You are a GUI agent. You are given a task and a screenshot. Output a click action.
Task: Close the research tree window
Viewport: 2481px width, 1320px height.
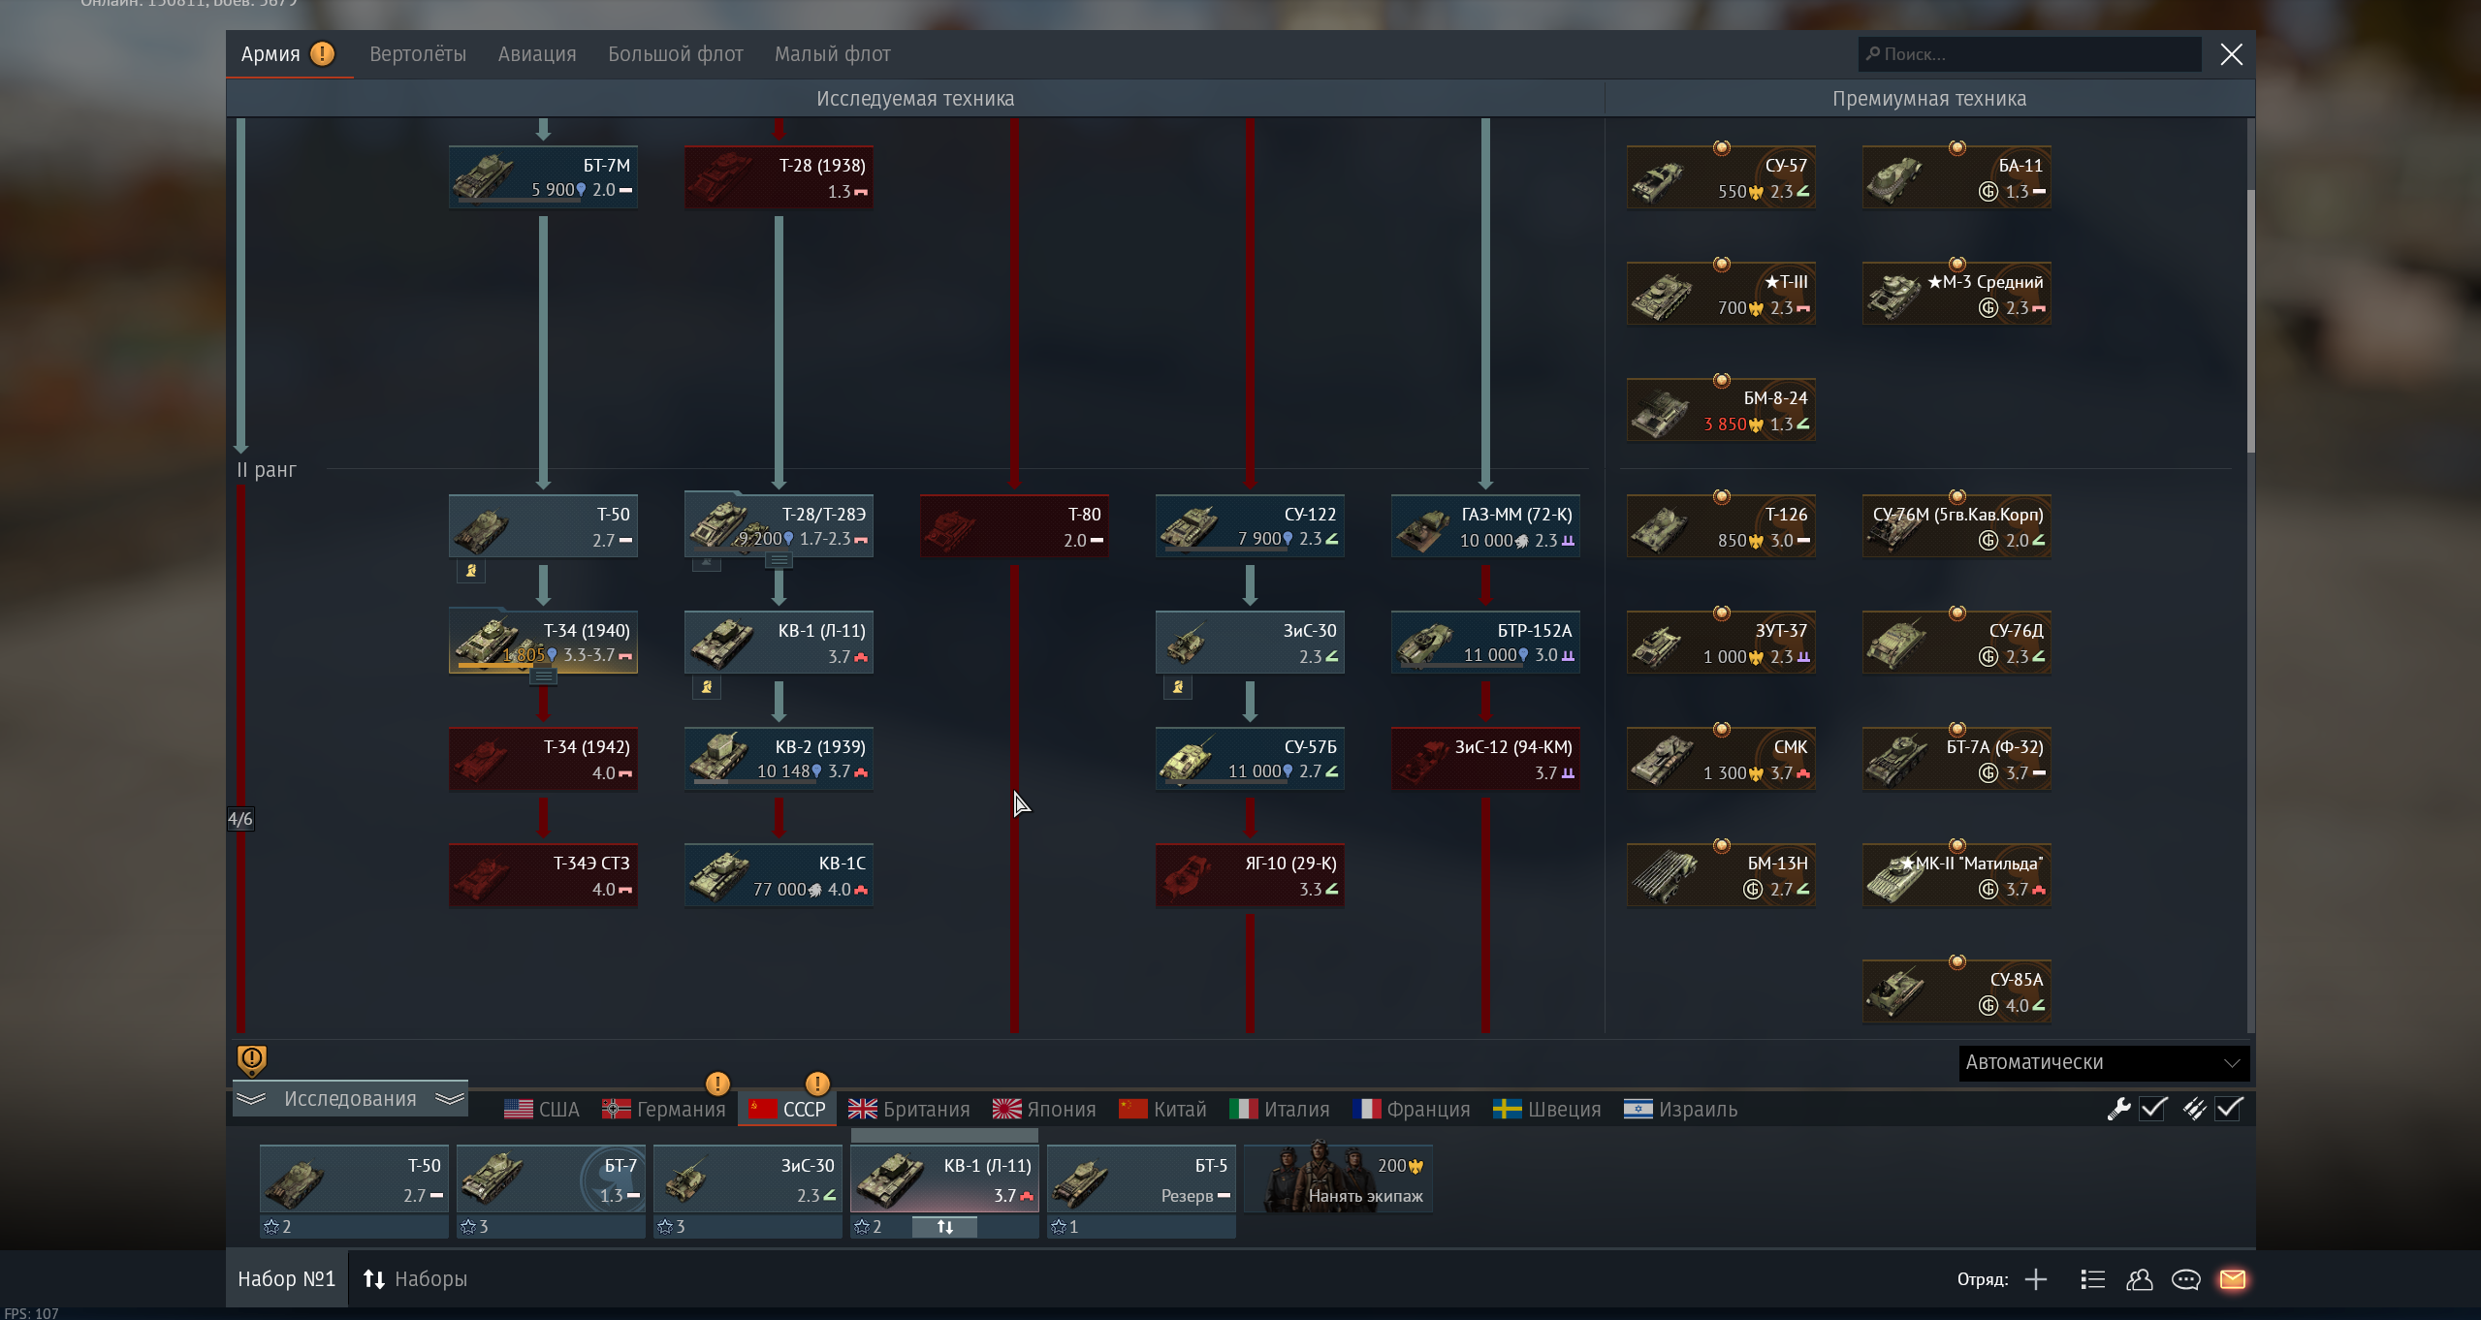click(2232, 54)
